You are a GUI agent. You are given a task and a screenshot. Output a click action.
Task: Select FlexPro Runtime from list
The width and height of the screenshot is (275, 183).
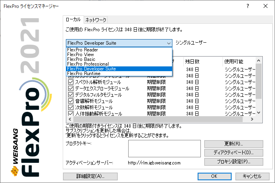[119, 74]
